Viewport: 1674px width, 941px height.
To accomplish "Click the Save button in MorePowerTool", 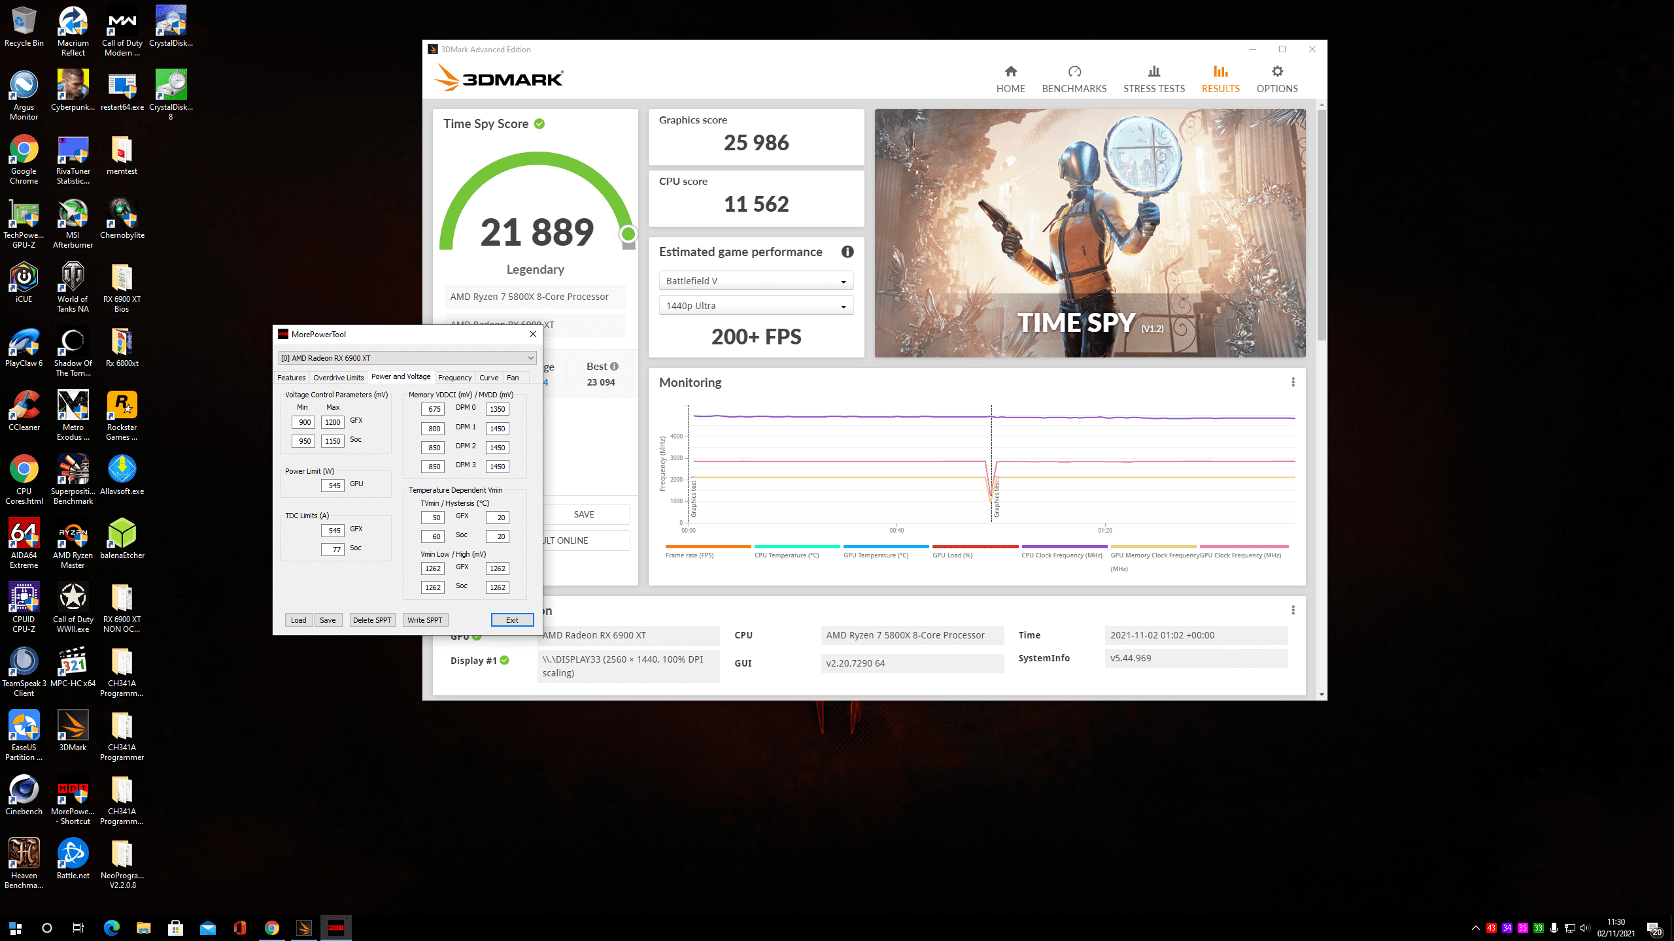I will tap(328, 620).
